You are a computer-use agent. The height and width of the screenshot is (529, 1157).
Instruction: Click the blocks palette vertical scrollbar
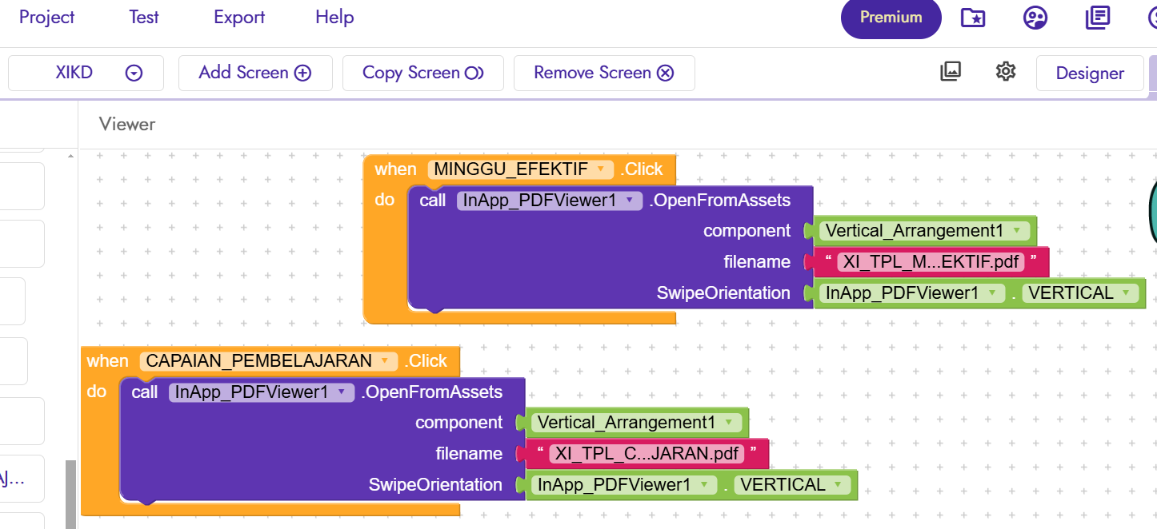70,494
